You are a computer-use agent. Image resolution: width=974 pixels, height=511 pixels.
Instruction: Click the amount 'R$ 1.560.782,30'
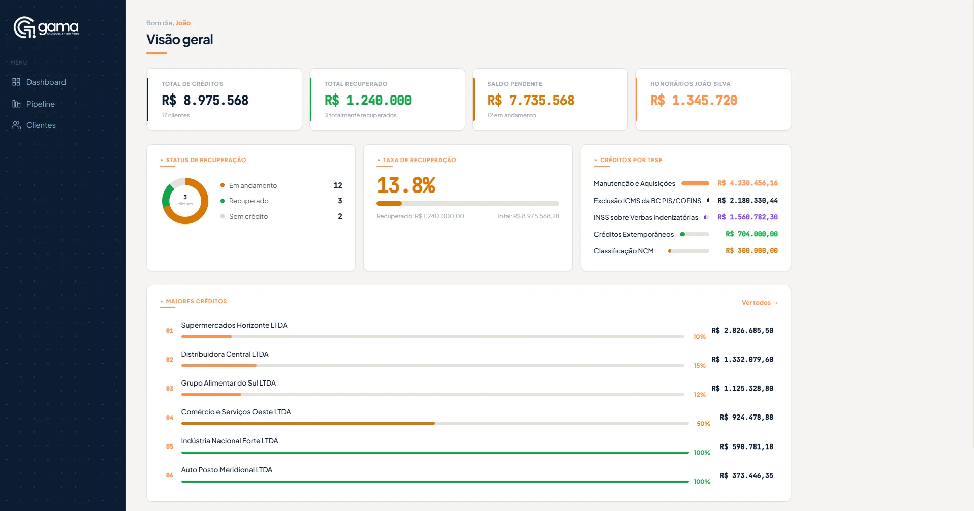[x=747, y=217]
